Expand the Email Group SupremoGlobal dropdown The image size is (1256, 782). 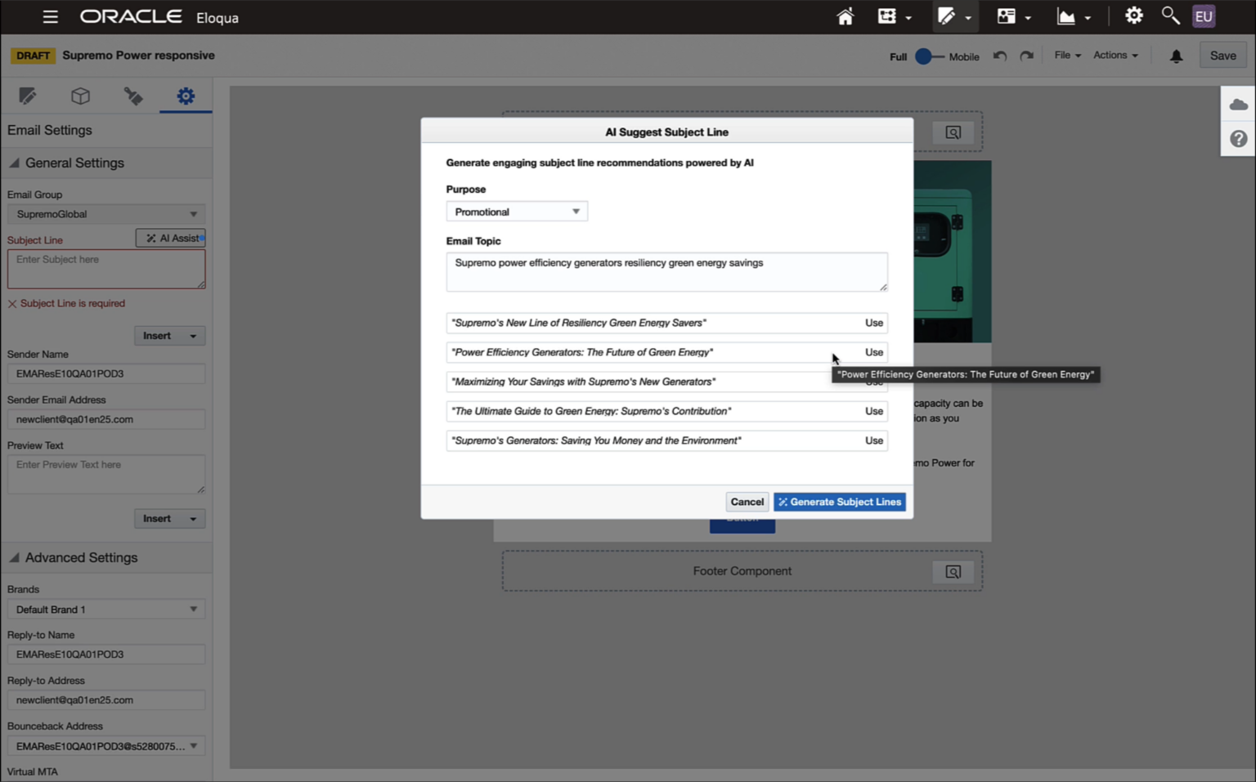click(x=105, y=213)
